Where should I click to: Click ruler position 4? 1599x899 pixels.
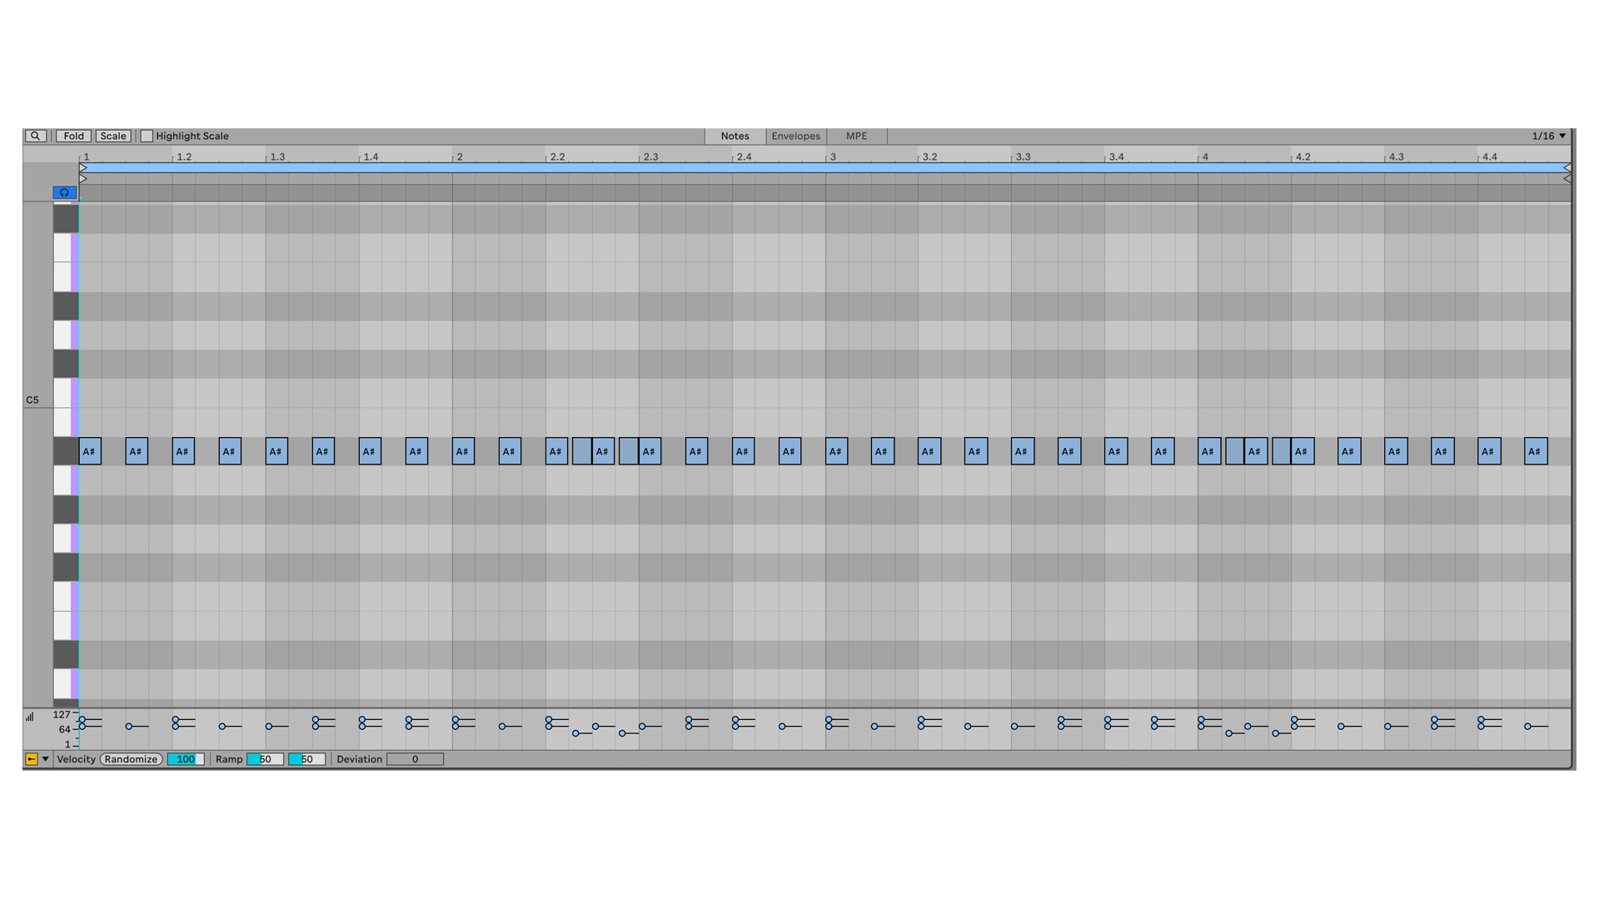[1205, 156]
